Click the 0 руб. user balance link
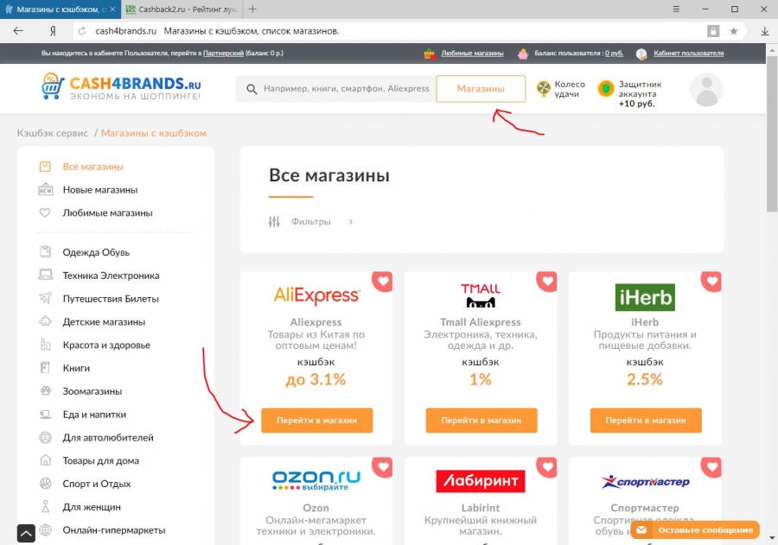 pyautogui.click(x=614, y=53)
